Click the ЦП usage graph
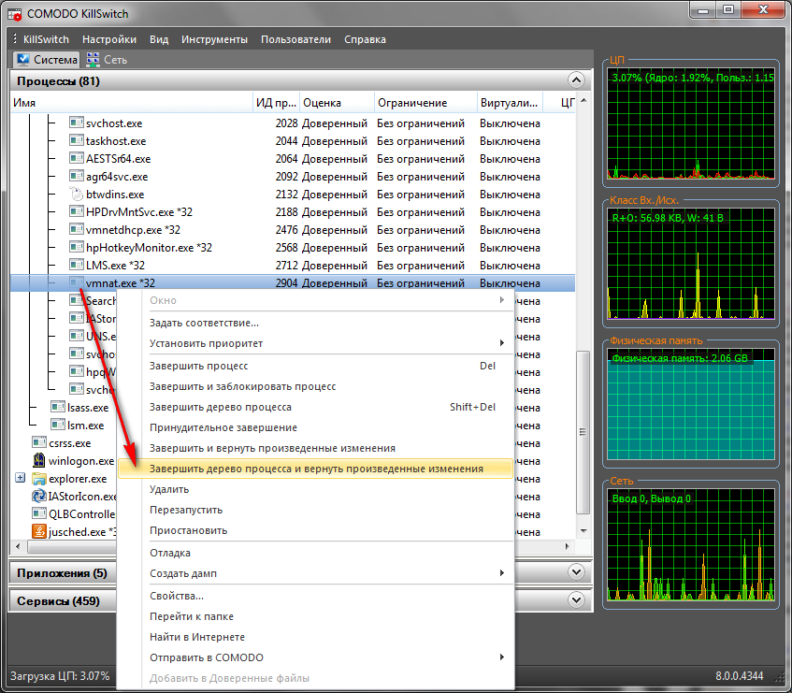792x693 pixels. tap(690, 124)
